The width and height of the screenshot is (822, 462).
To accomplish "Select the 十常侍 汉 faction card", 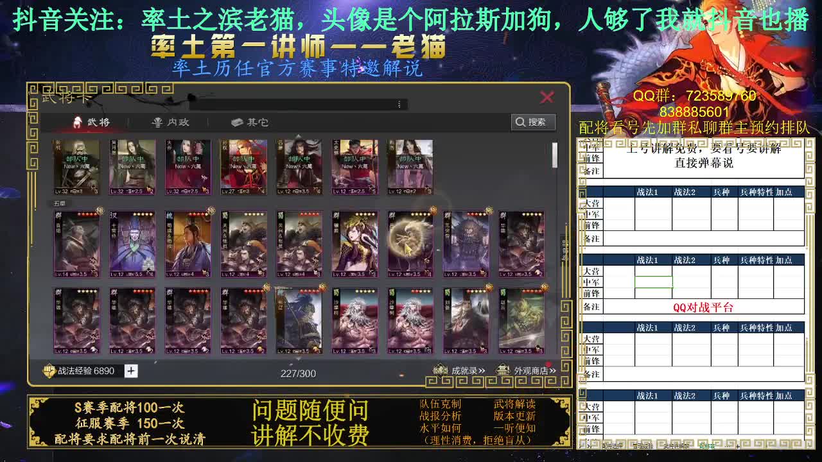I will [x=132, y=244].
